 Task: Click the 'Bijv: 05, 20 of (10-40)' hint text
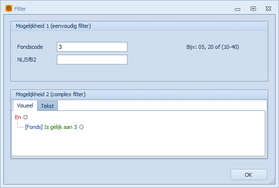coord(213,47)
